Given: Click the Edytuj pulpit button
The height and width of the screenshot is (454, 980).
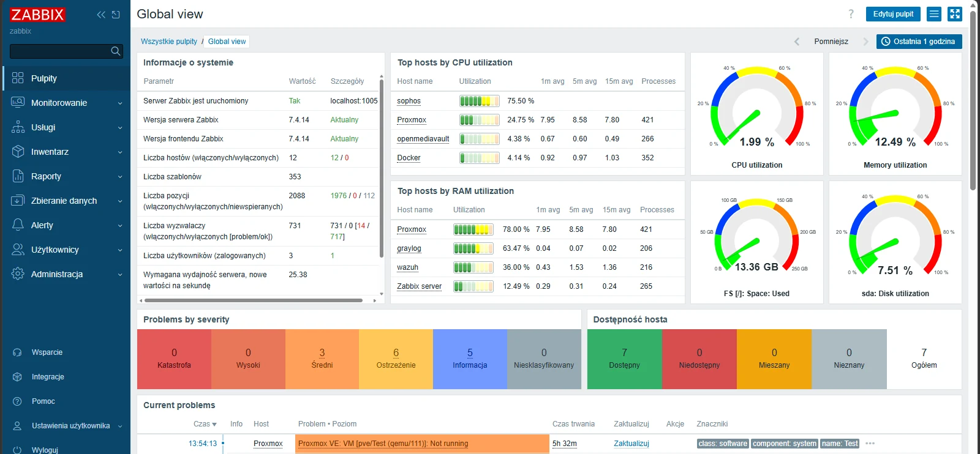Looking at the screenshot, I should pos(893,14).
